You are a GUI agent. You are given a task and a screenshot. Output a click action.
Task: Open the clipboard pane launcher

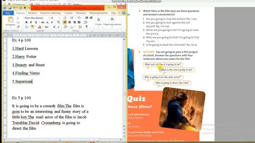pos(21,31)
